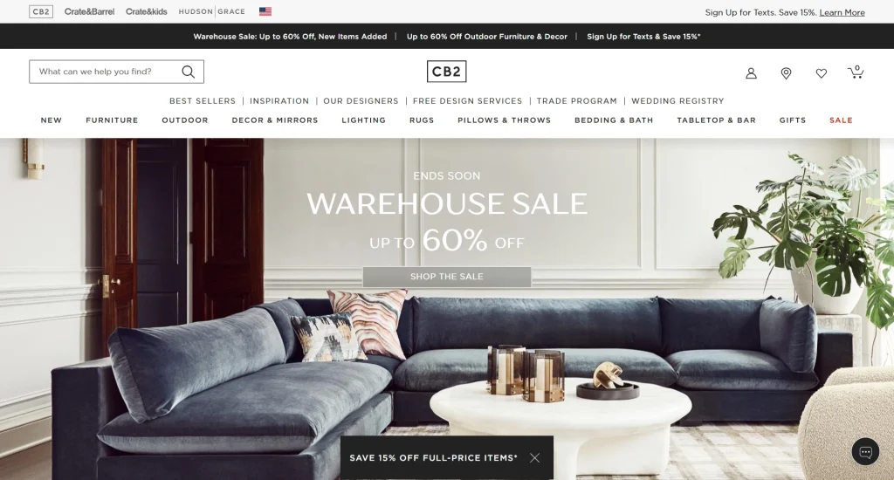
Task: Open the shopping cart icon
Action: pyautogui.click(x=856, y=72)
